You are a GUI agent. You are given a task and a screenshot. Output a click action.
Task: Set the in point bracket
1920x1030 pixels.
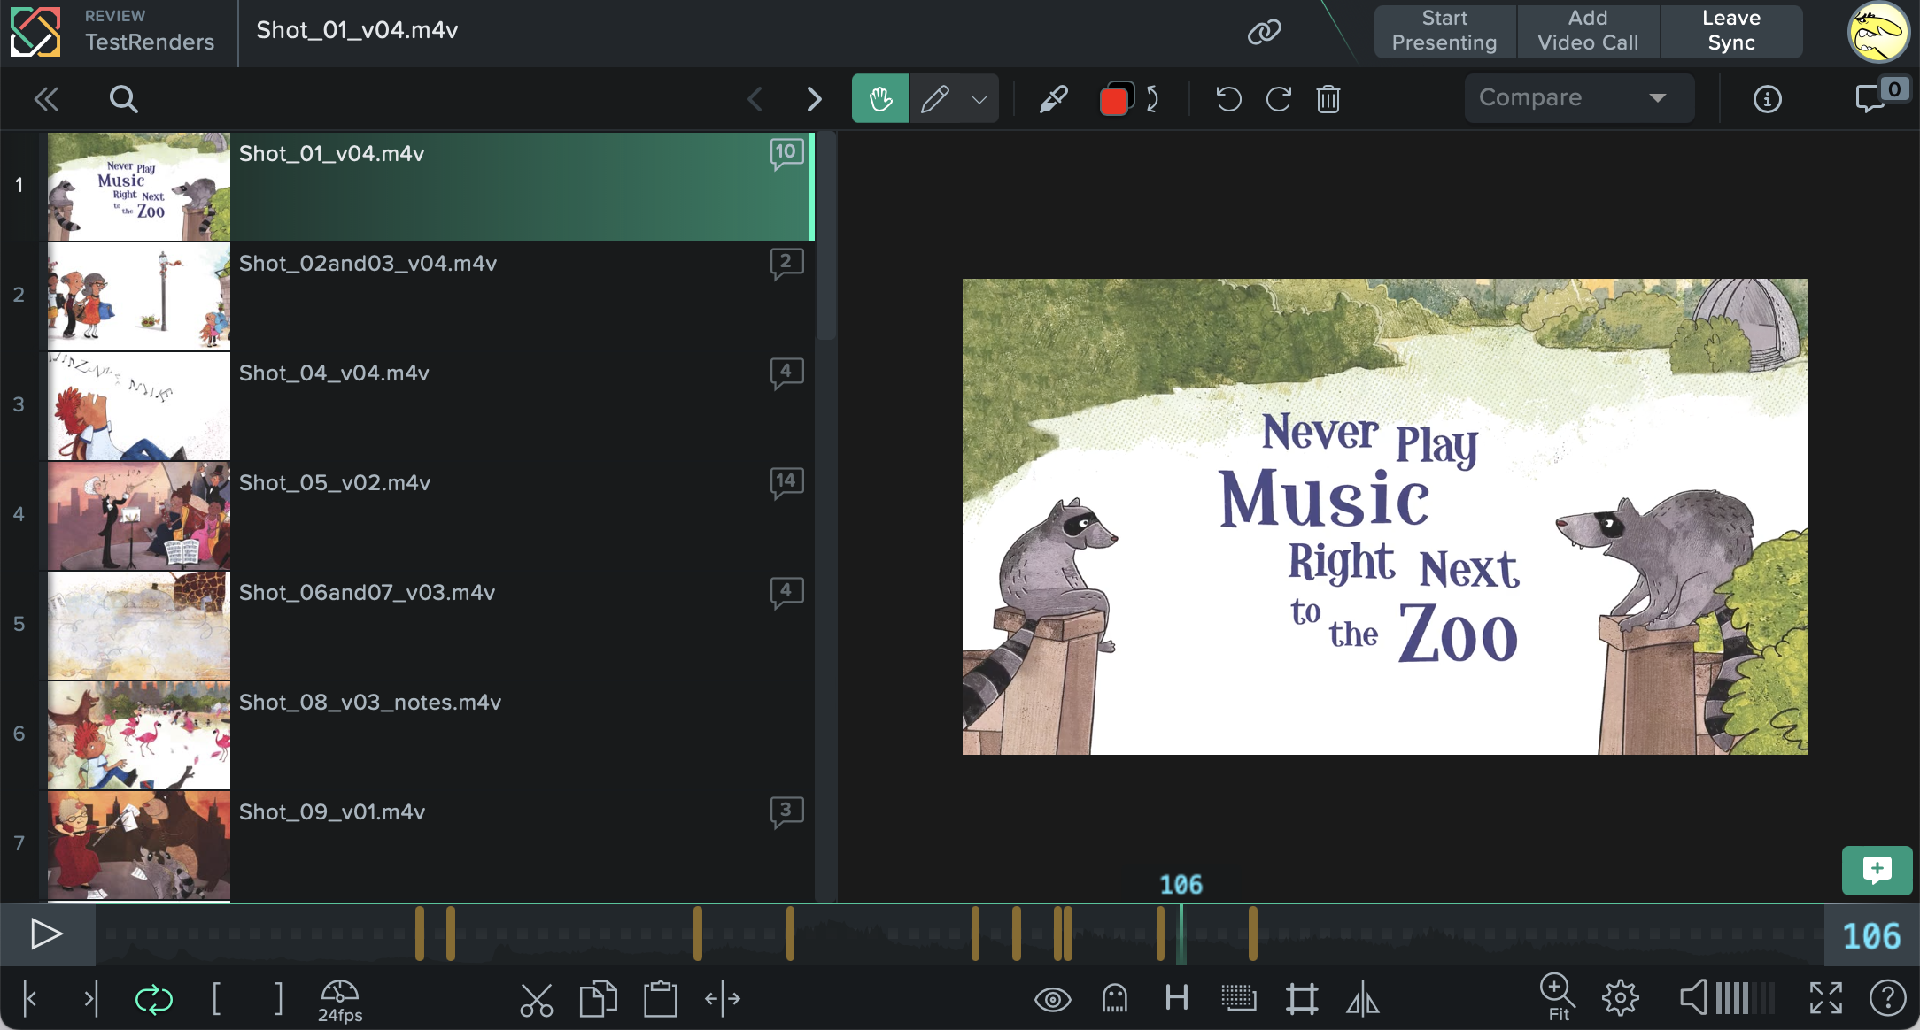coord(216,999)
